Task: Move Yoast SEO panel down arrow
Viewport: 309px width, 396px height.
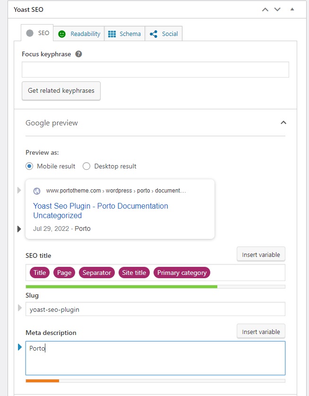Action: click(x=277, y=9)
